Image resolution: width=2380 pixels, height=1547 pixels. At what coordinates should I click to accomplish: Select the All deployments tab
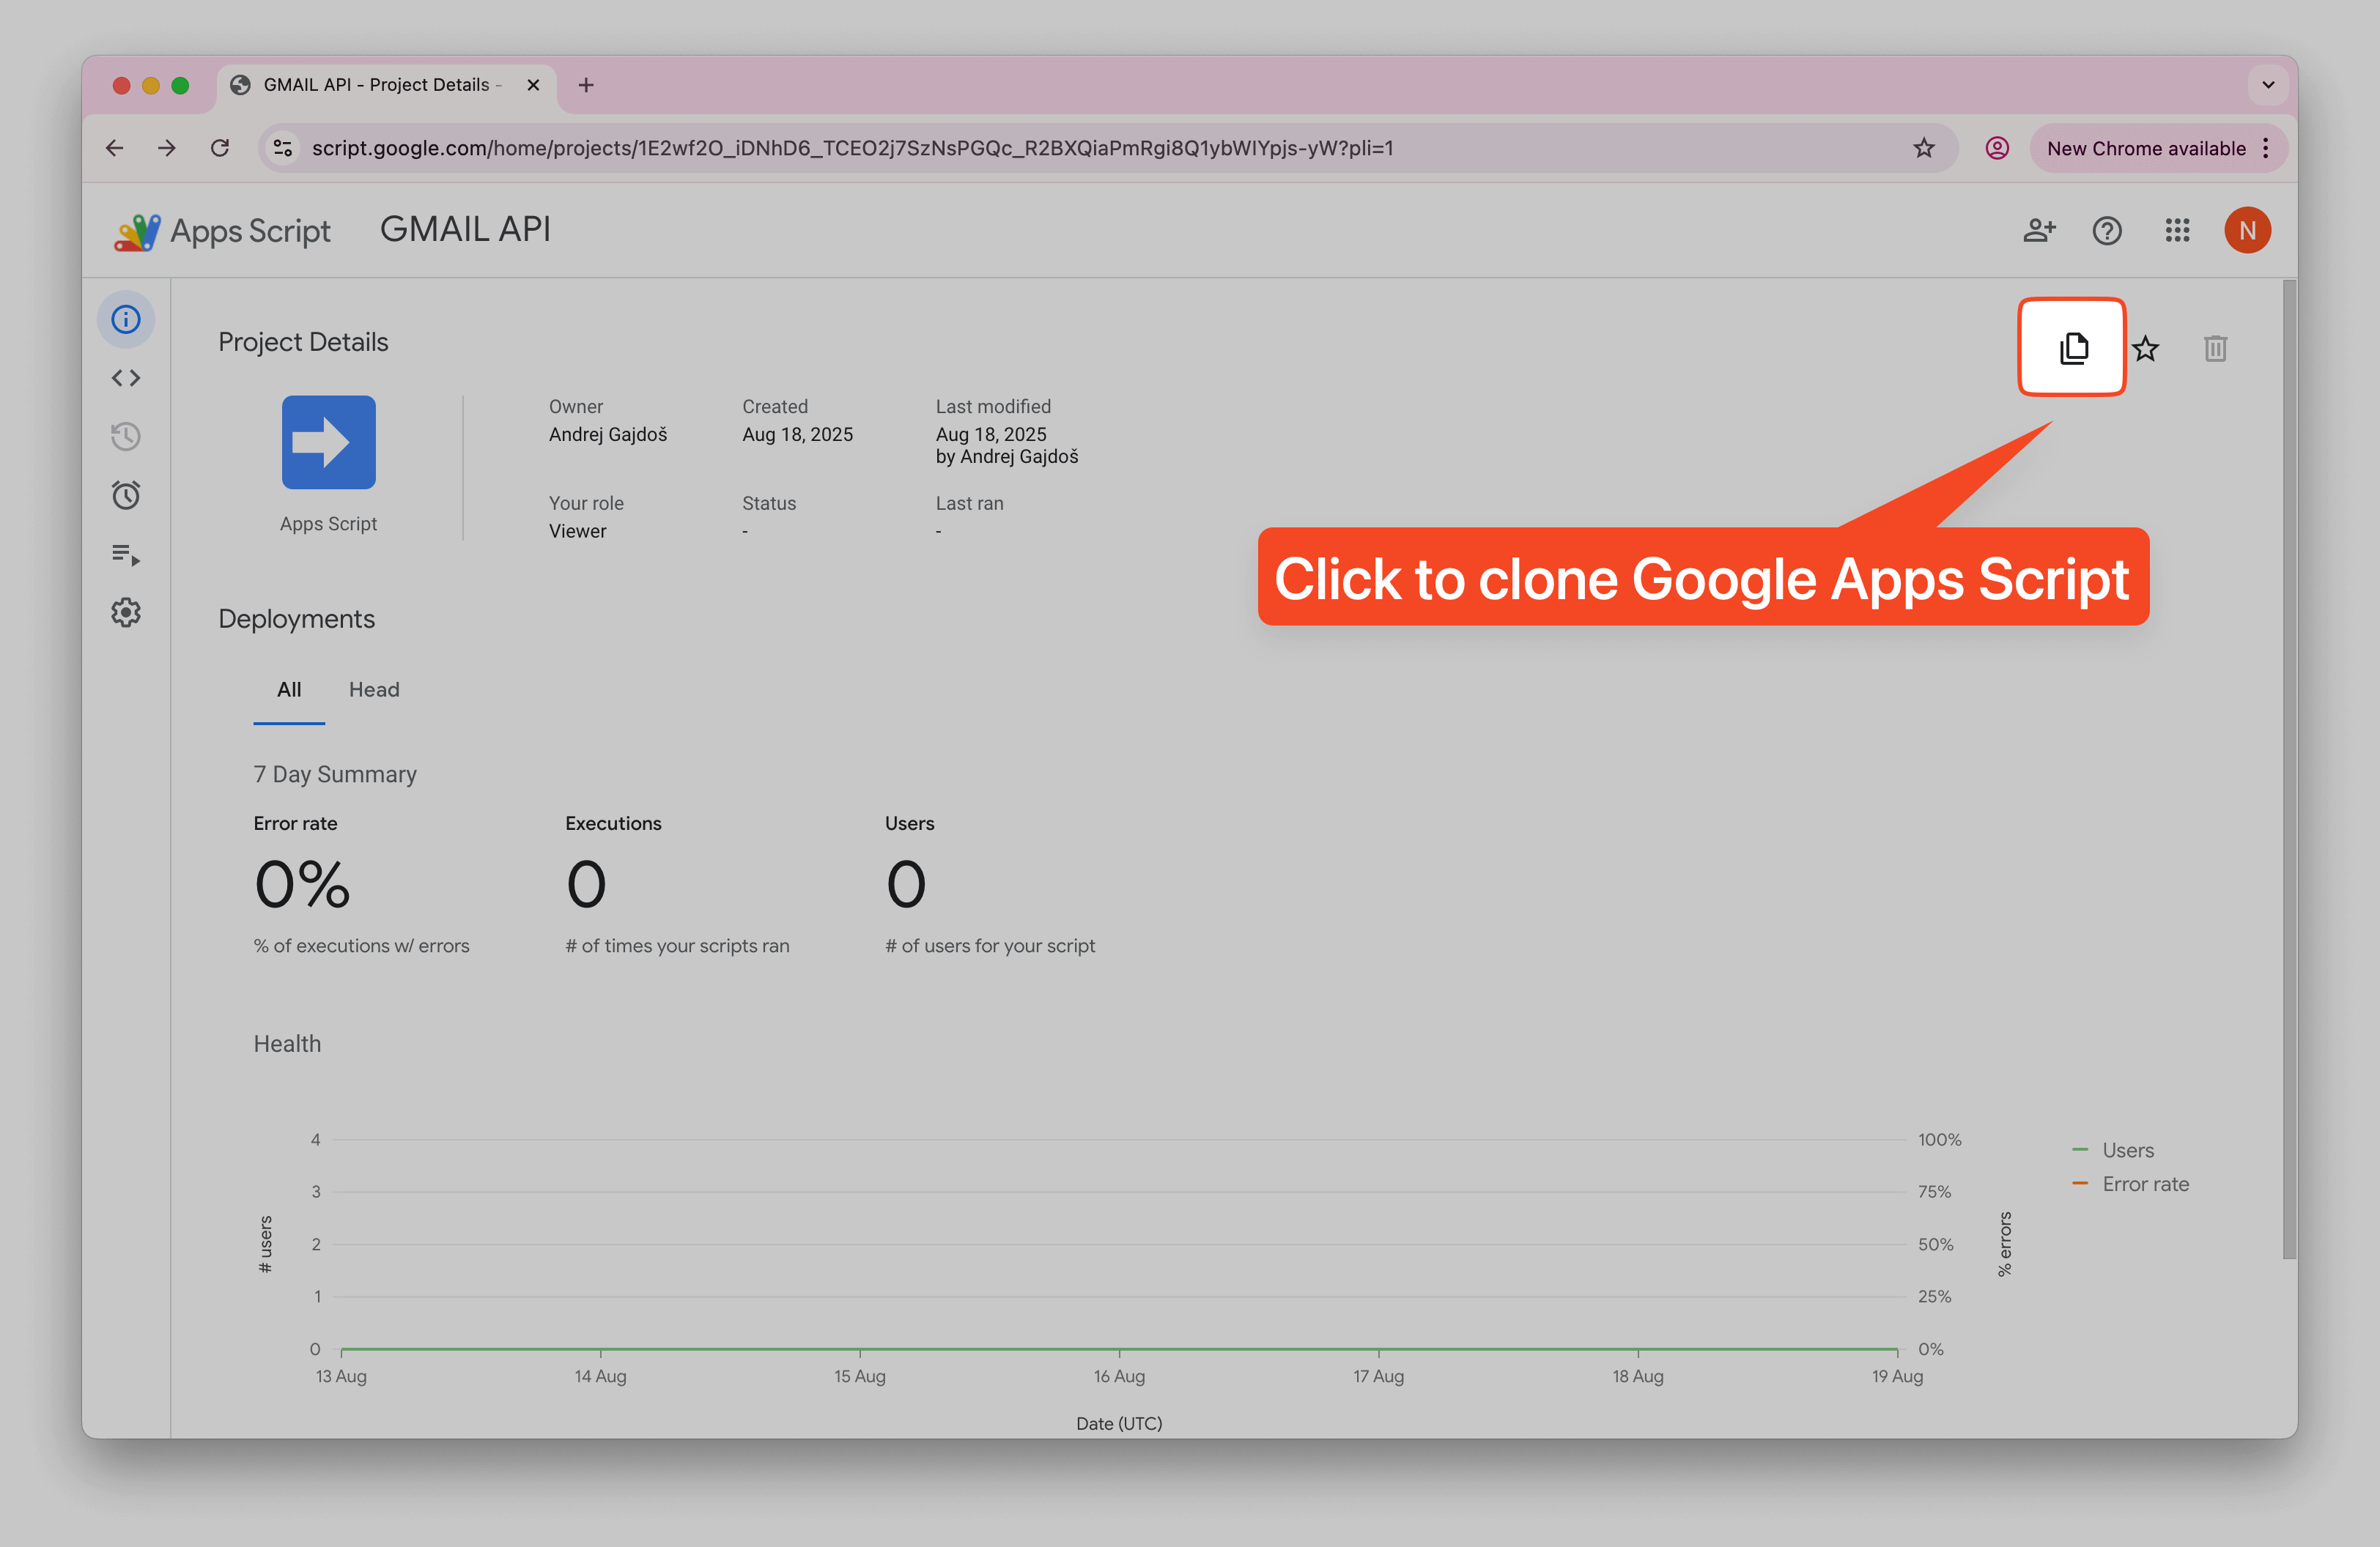click(x=289, y=689)
